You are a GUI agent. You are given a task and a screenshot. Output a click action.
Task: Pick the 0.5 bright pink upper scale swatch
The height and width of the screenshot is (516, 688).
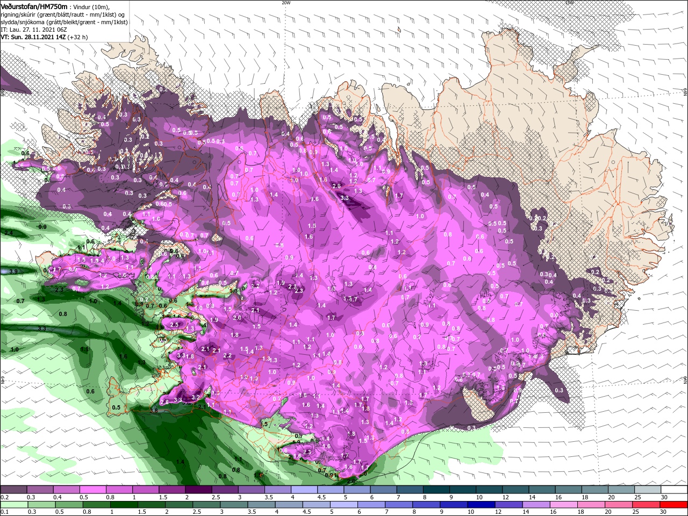pos(93,490)
